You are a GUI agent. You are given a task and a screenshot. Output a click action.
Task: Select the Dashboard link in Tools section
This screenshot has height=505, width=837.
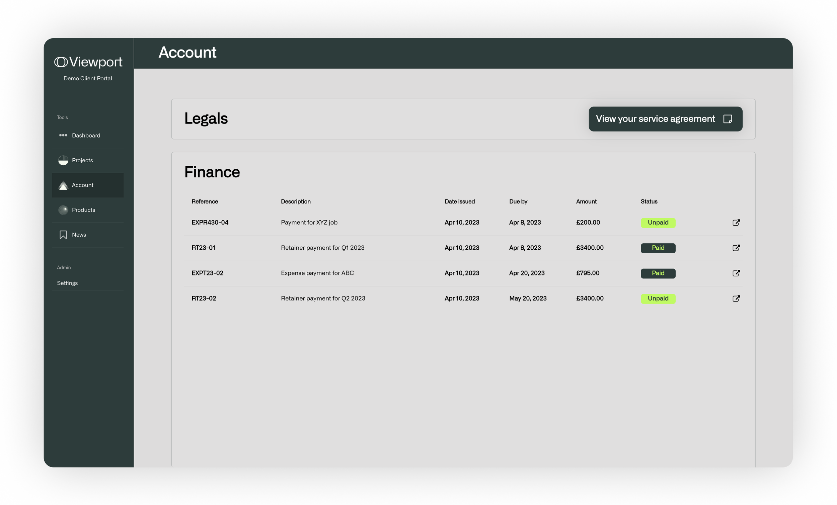pos(86,135)
